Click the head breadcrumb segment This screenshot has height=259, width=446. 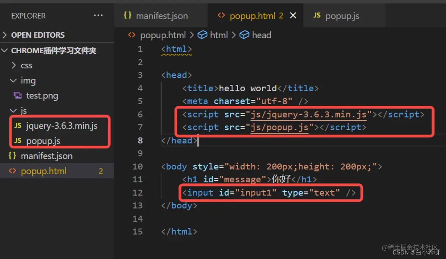tap(261, 35)
